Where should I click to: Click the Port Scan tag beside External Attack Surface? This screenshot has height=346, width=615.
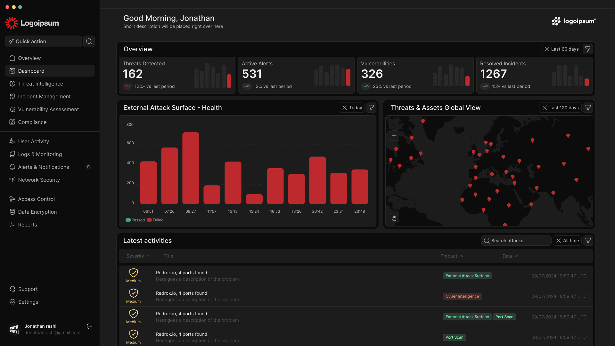point(504,317)
